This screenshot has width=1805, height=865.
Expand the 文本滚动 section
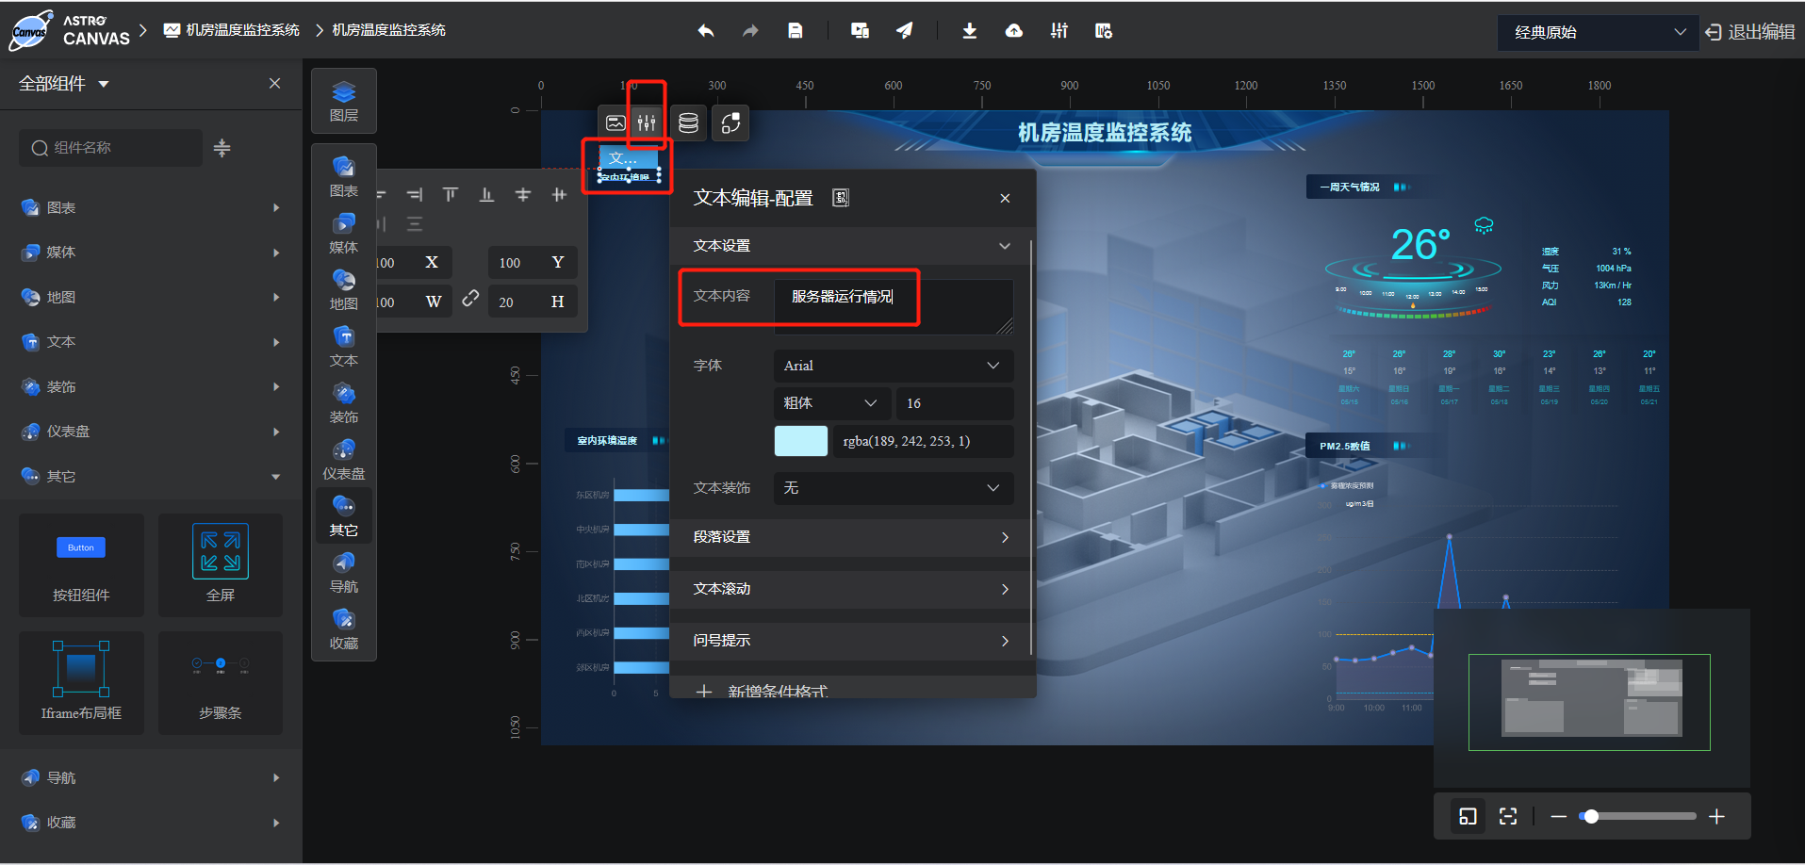tap(849, 589)
